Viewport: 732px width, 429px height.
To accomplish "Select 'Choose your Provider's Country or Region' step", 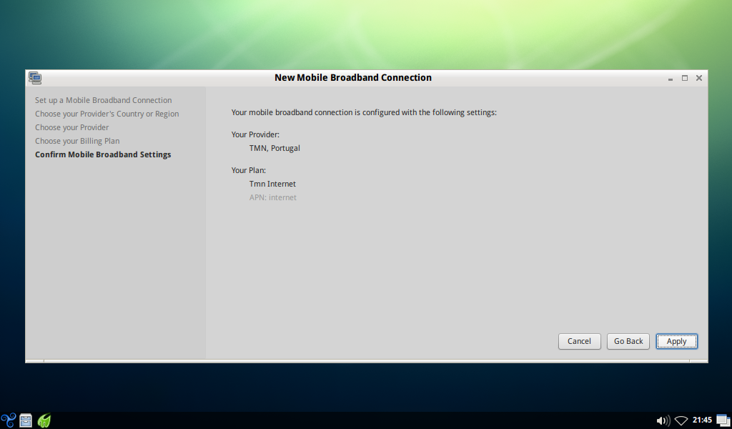I will click(x=107, y=114).
